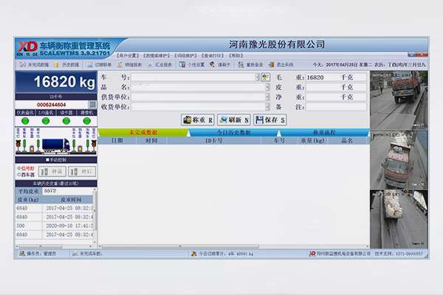Screen dimensions: 443x295
Task: Open the 查询打印 menu
Action: pos(212,55)
